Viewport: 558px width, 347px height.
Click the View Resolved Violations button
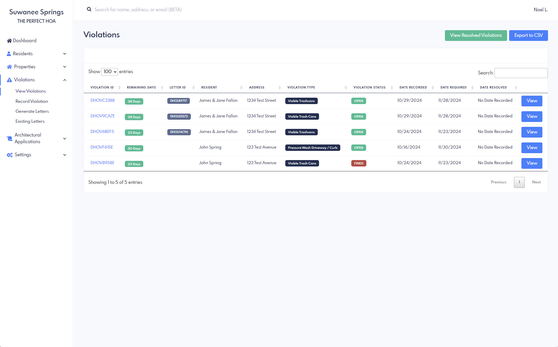point(476,35)
